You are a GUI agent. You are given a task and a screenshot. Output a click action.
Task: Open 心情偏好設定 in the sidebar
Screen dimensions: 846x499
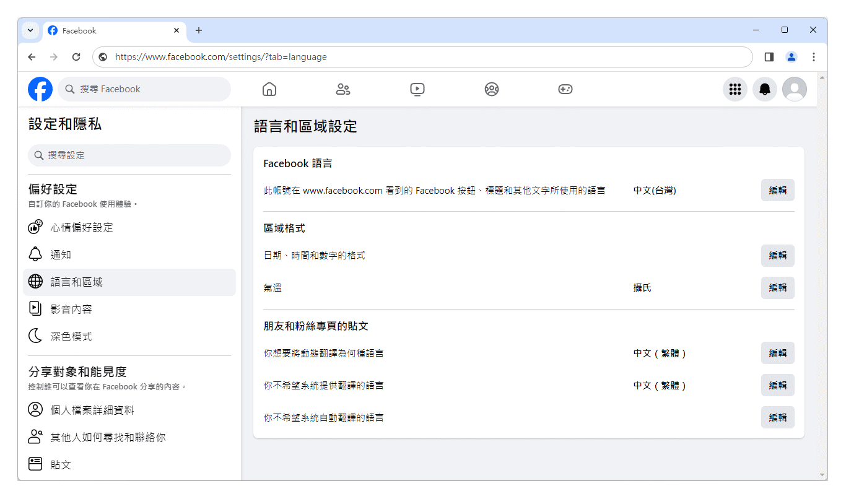[129, 228]
